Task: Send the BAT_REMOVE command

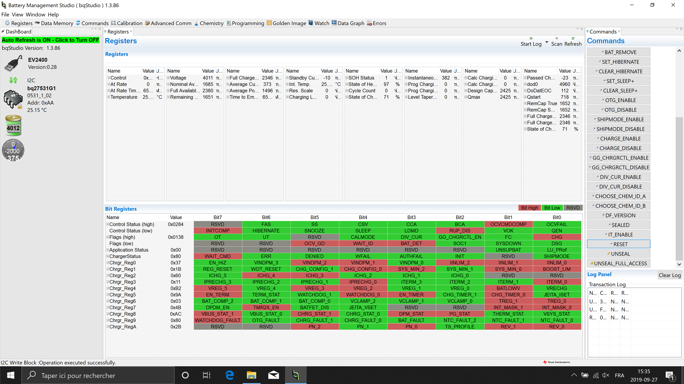Action: pos(618,52)
